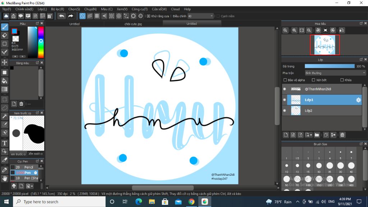Enable the Bảo vệ alpha checkbox

[x=285, y=80]
